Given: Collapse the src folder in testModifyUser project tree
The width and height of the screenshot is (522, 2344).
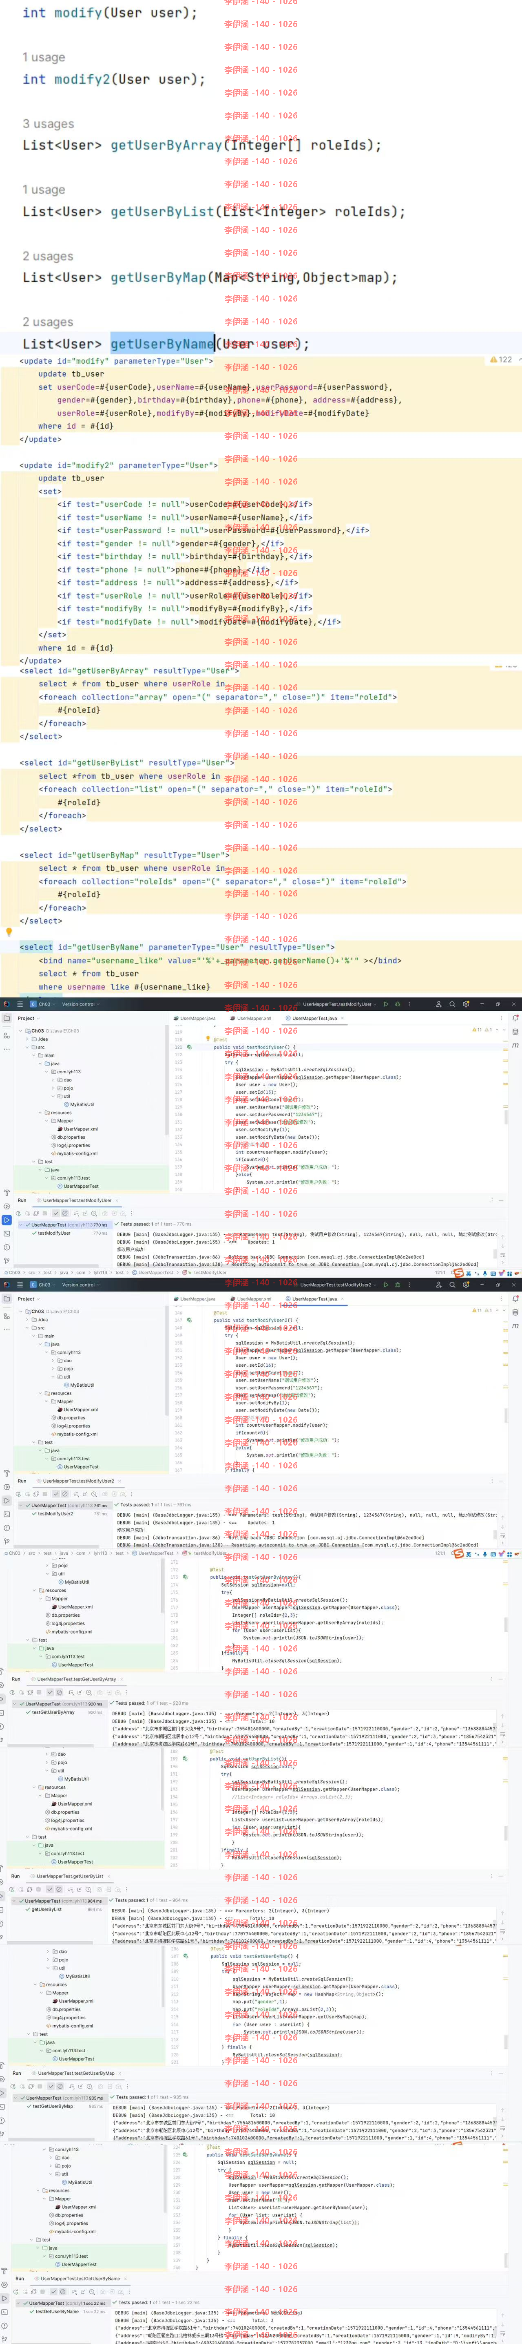Looking at the screenshot, I should point(27,1047).
